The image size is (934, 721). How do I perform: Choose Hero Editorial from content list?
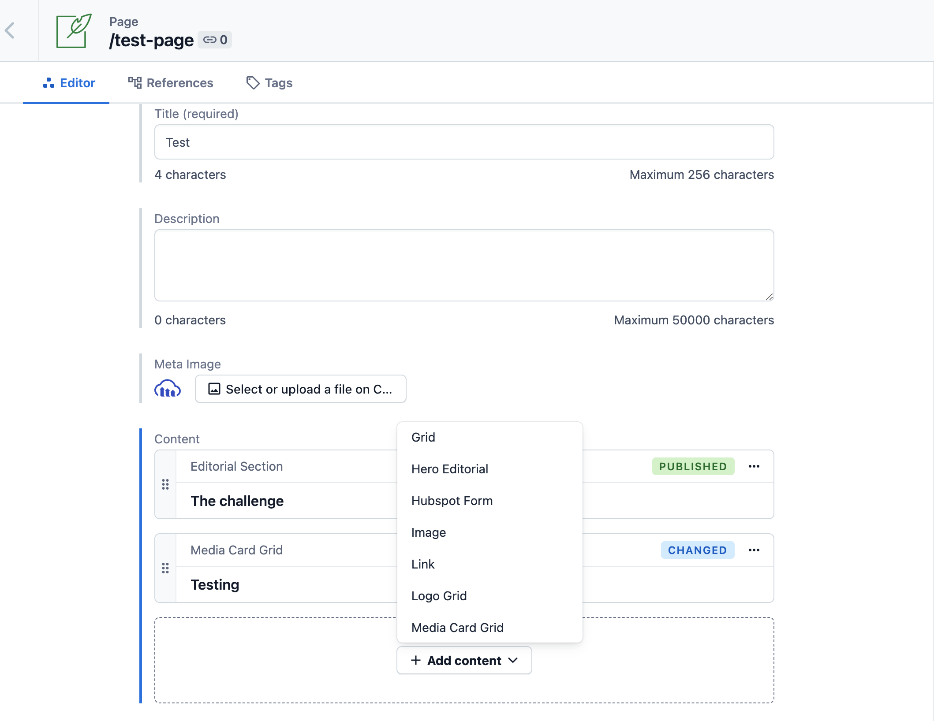pos(449,469)
